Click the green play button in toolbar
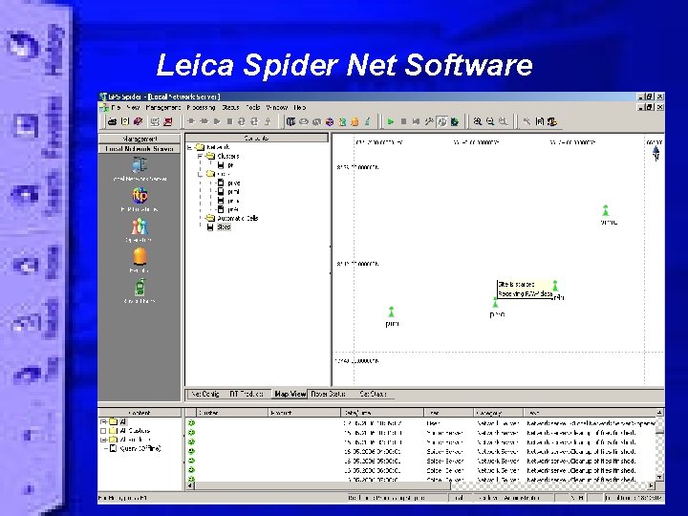 (390, 121)
